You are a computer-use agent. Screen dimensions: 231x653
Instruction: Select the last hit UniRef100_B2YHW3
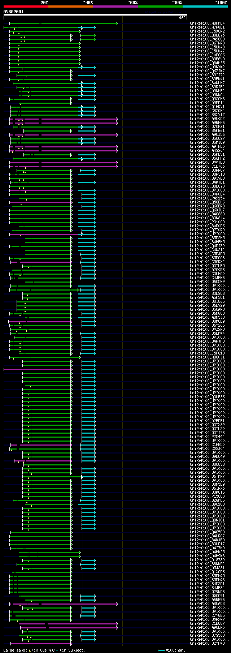point(207,644)
